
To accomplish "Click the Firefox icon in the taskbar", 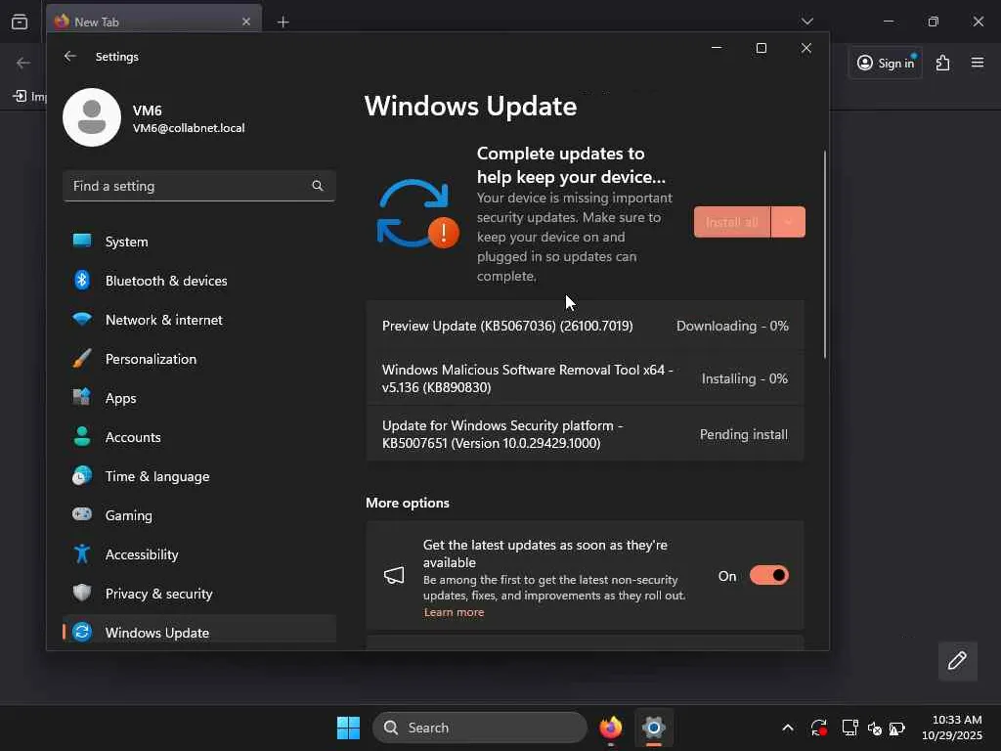I will [x=611, y=728].
